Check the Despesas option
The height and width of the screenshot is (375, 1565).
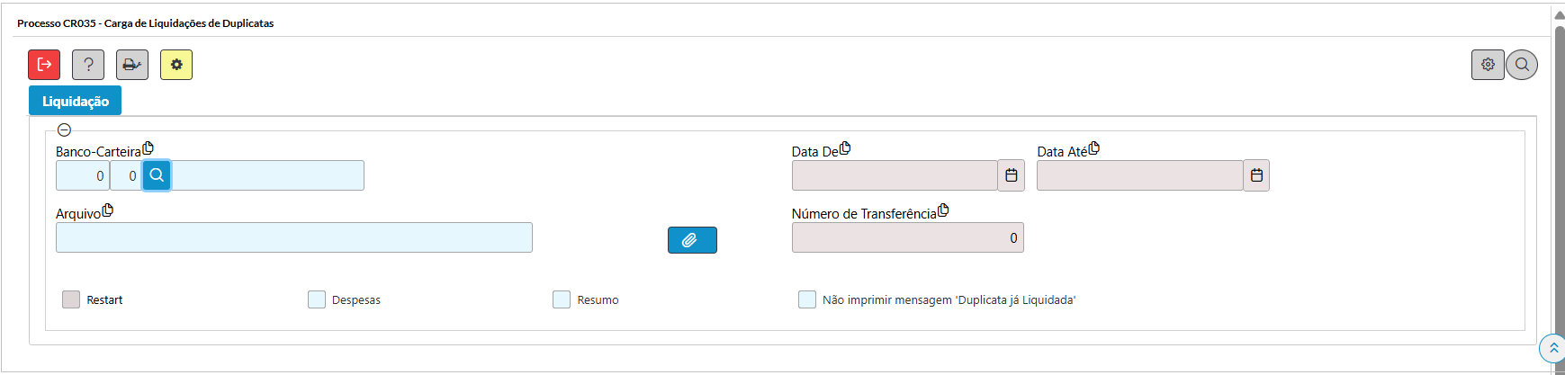[317, 299]
